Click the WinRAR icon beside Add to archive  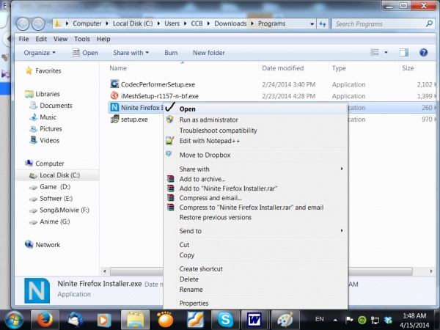tap(170, 179)
